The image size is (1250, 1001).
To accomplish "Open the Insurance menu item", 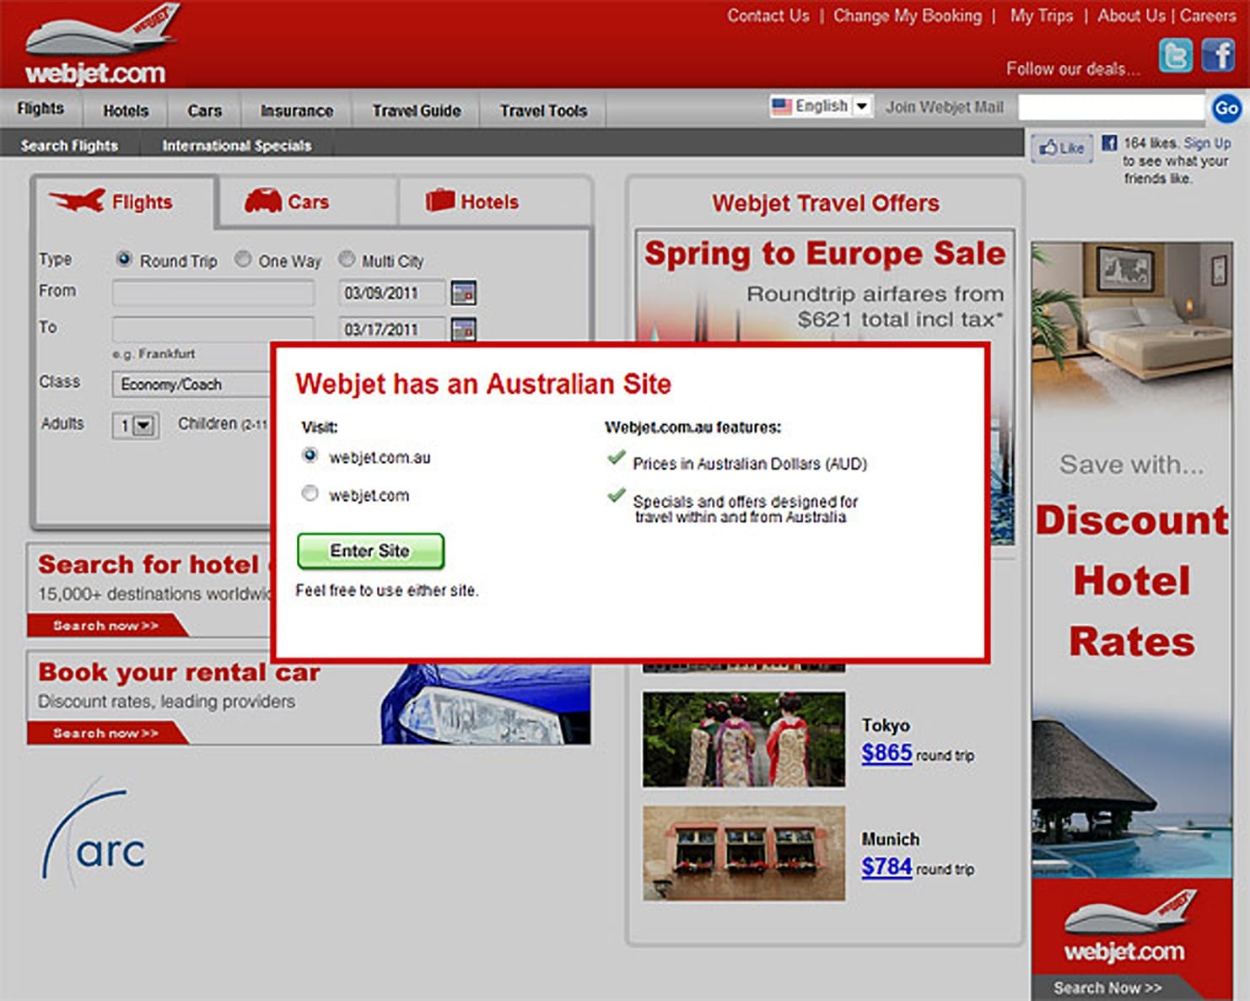I will click(296, 110).
